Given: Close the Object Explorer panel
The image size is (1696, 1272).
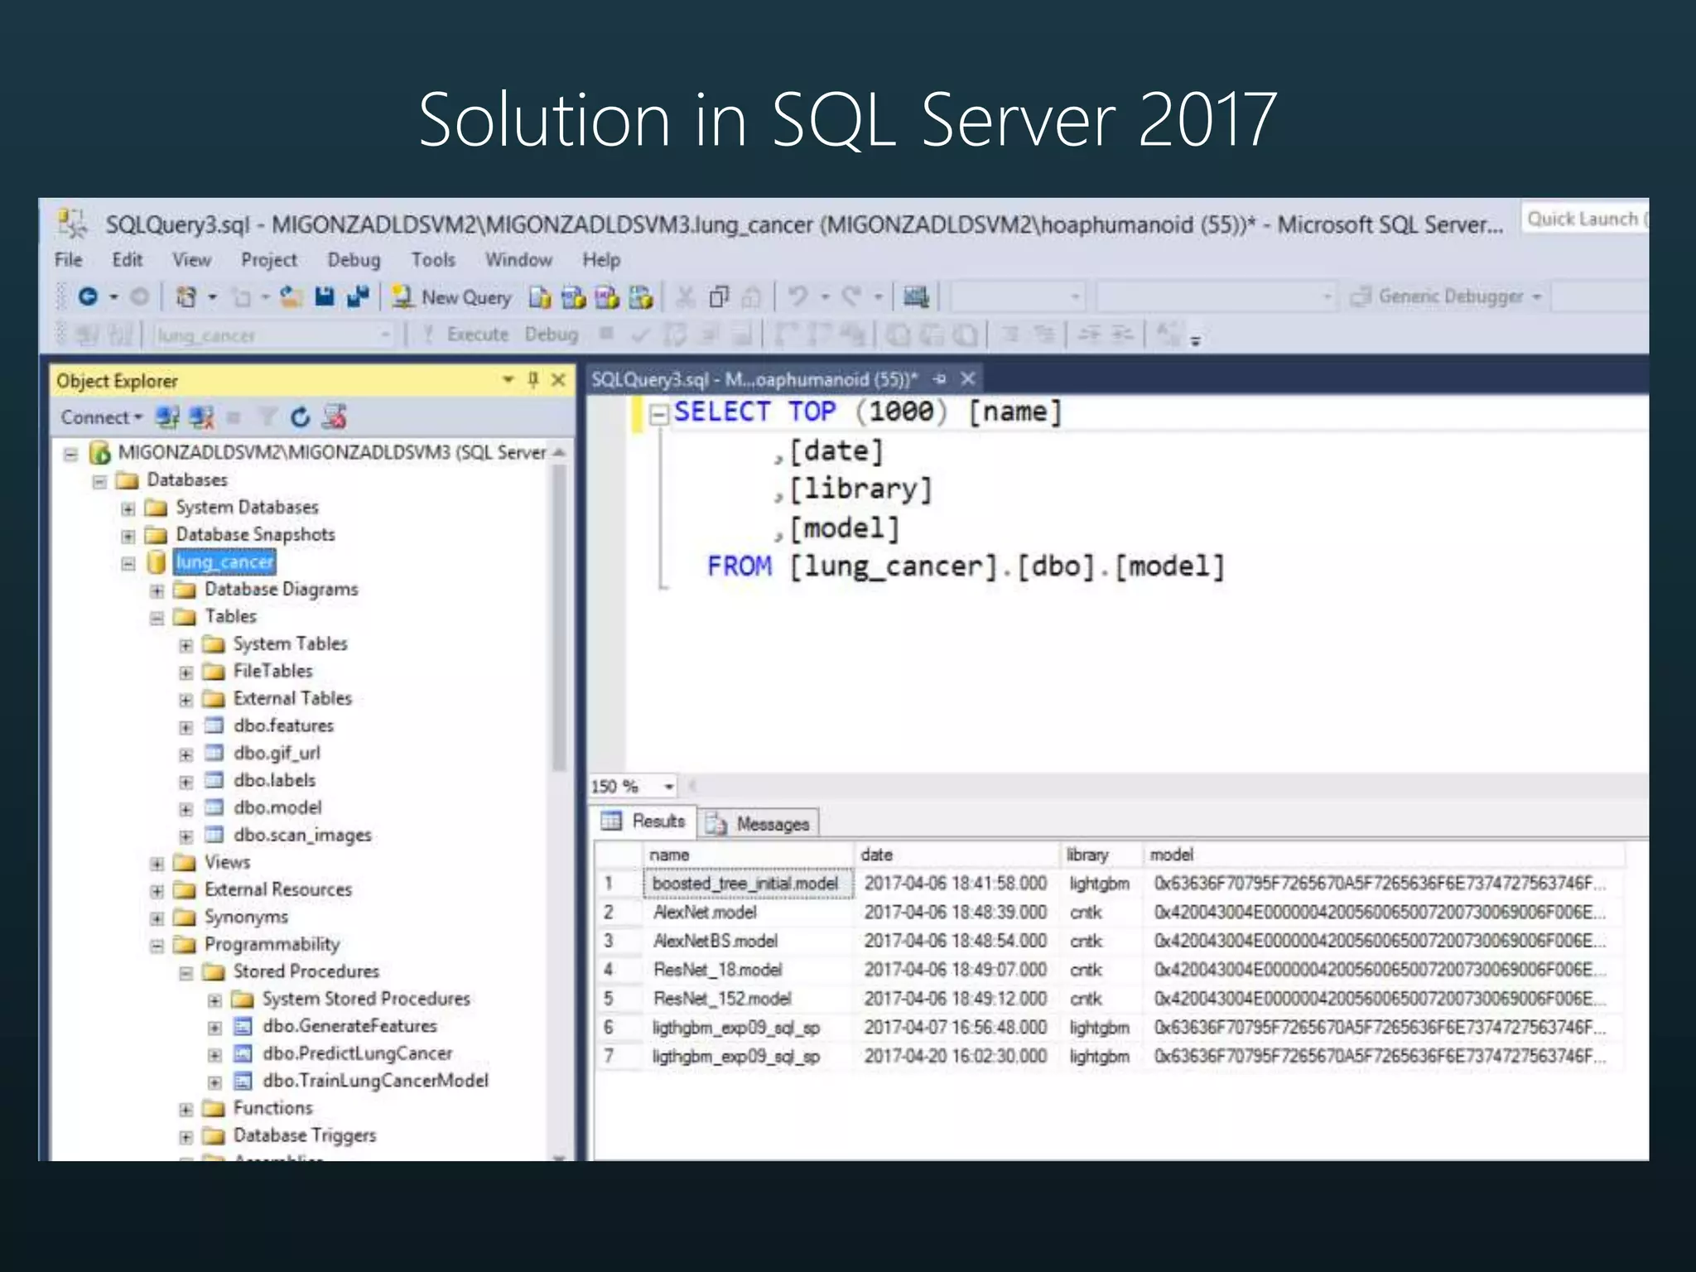Looking at the screenshot, I should [x=558, y=379].
